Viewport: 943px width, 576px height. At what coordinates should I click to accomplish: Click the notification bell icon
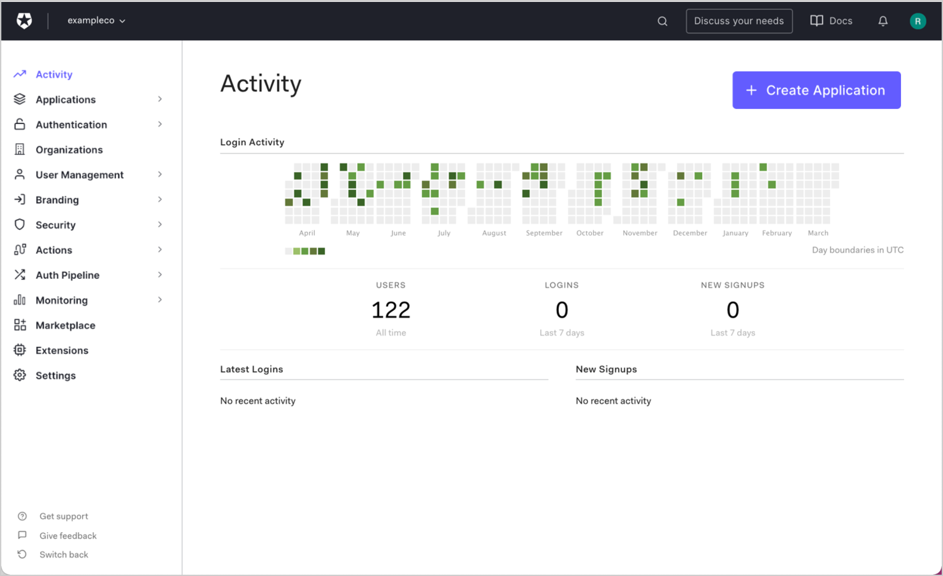point(883,20)
